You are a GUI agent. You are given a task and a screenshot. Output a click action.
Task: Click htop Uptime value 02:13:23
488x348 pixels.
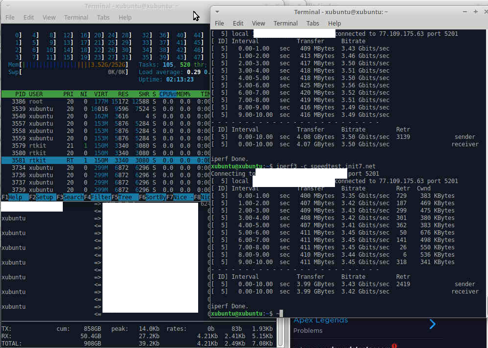[x=180, y=80]
